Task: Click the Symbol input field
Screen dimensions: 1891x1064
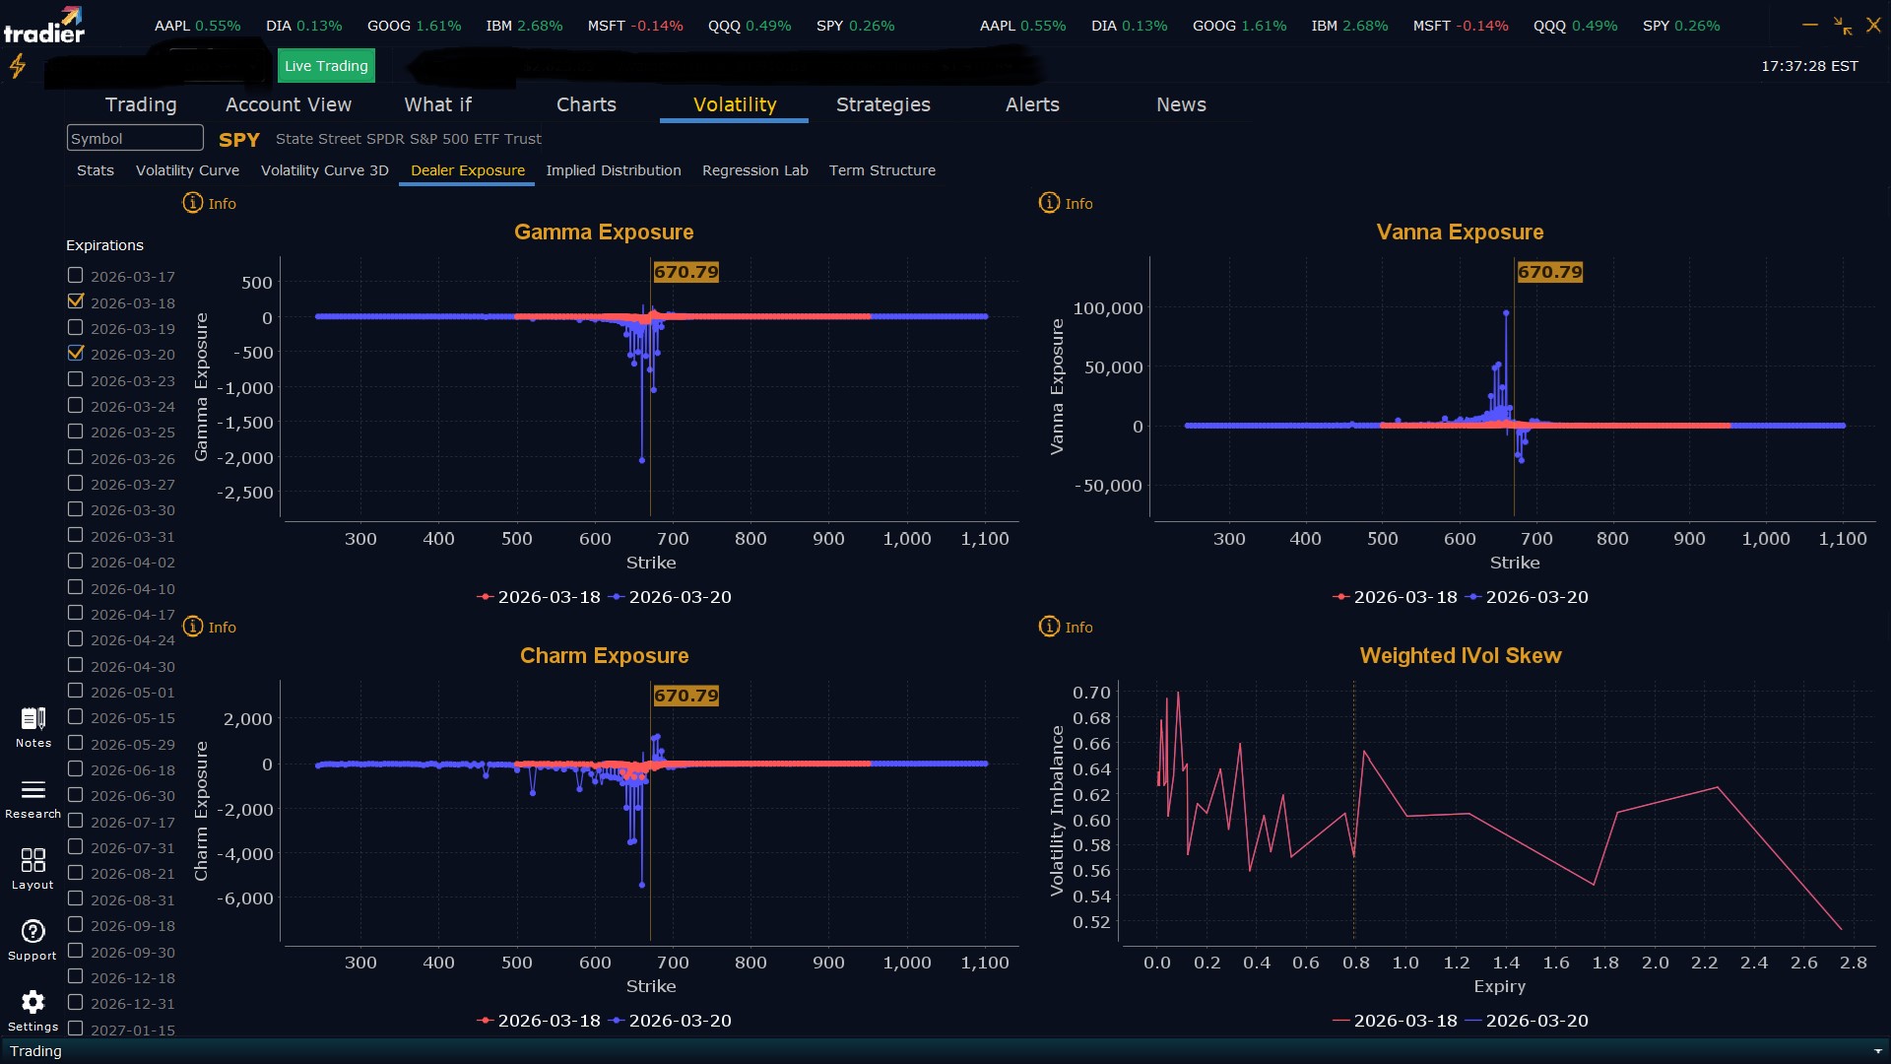Action: [135, 139]
